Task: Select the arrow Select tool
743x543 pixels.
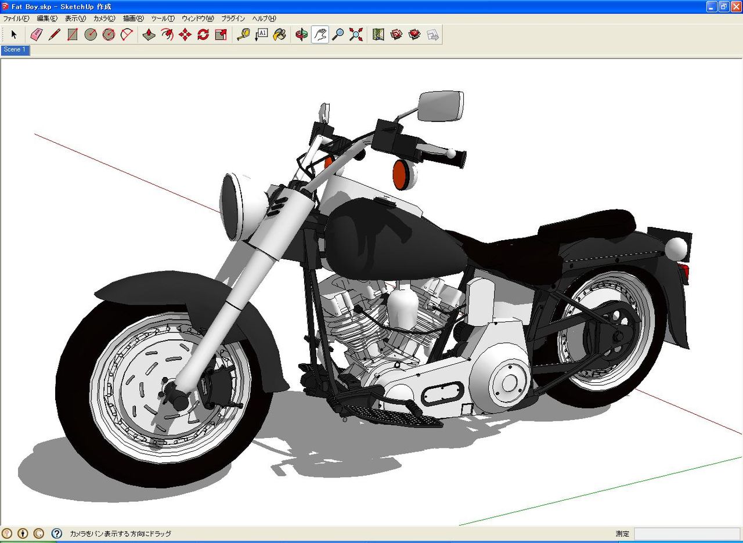Action: coord(15,35)
